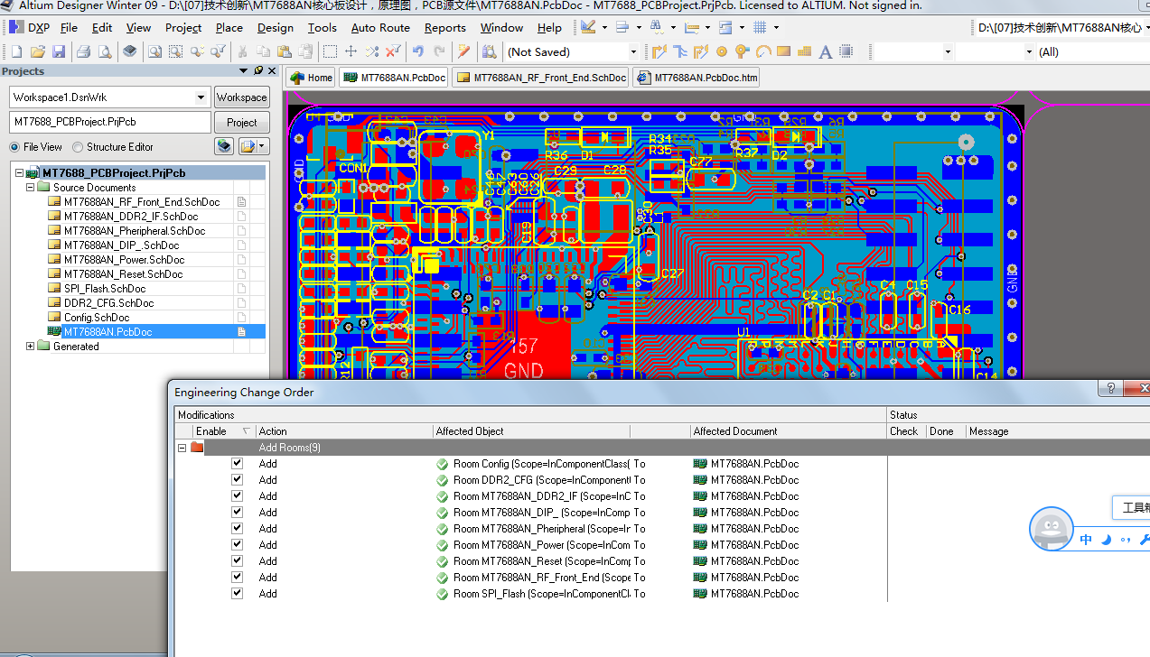Click the Project button
Image resolution: width=1150 pixels, height=657 pixels.
coord(241,122)
